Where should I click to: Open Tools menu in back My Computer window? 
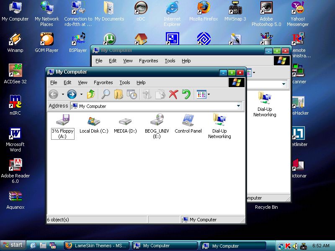pyautogui.click(x=170, y=61)
